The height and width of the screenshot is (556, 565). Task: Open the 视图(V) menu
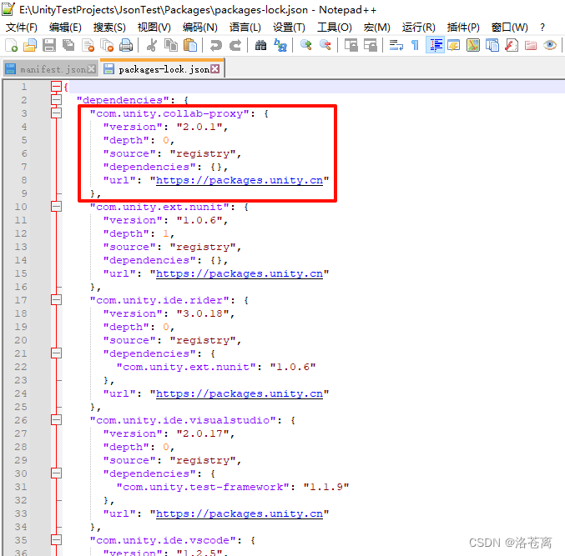click(x=154, y=28)
